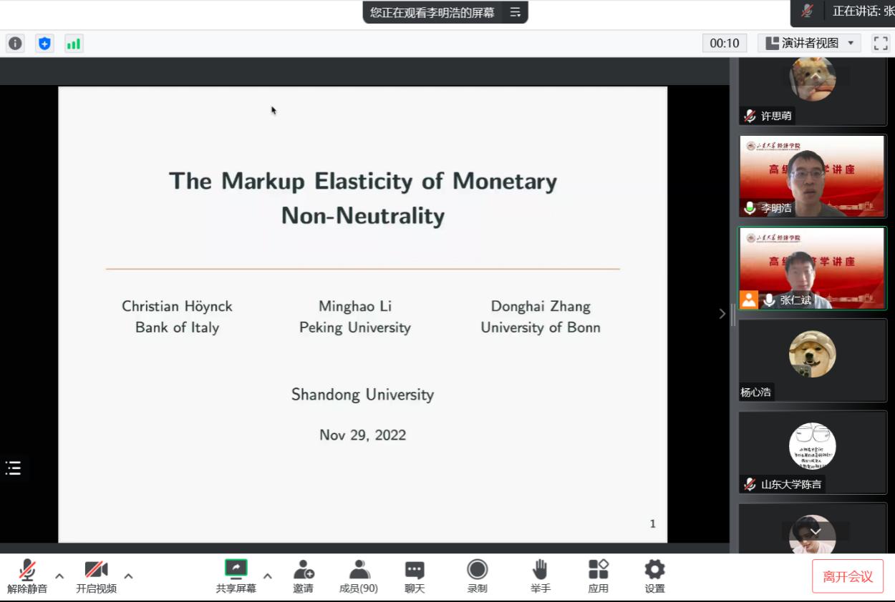Start recording the meeting
This screenshot has width=895, height=602.
tap(477, 576)
